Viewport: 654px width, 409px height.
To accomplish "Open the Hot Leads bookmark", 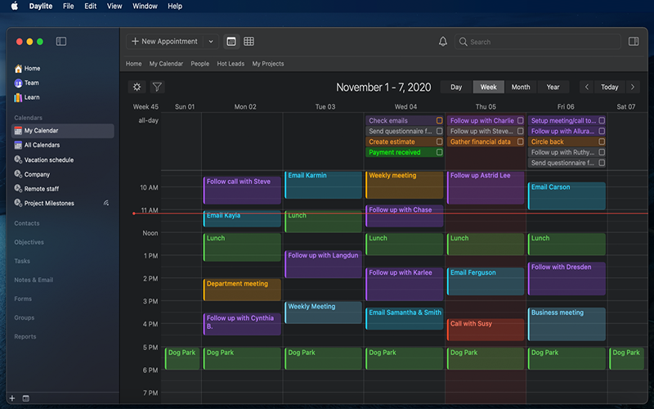I will pyautogui.click(x=231, y=64).
